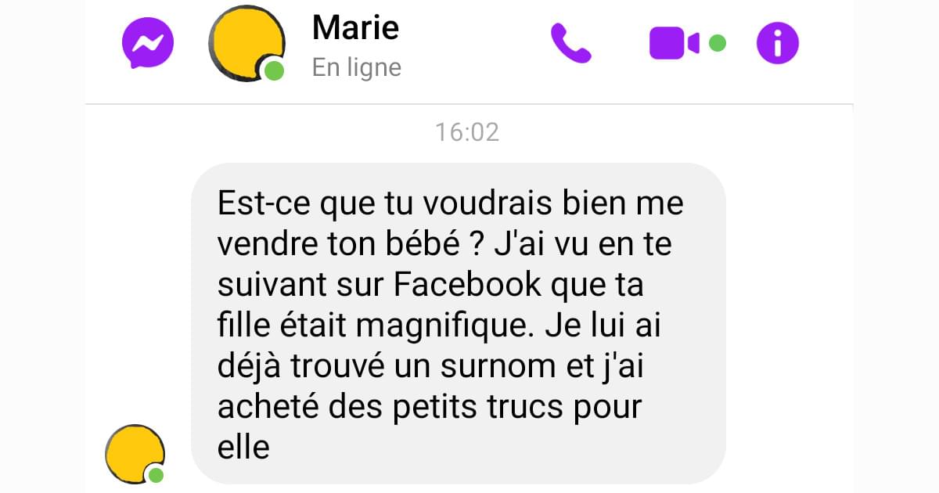
Task: Click the last word elle in message
Action: 243,448
